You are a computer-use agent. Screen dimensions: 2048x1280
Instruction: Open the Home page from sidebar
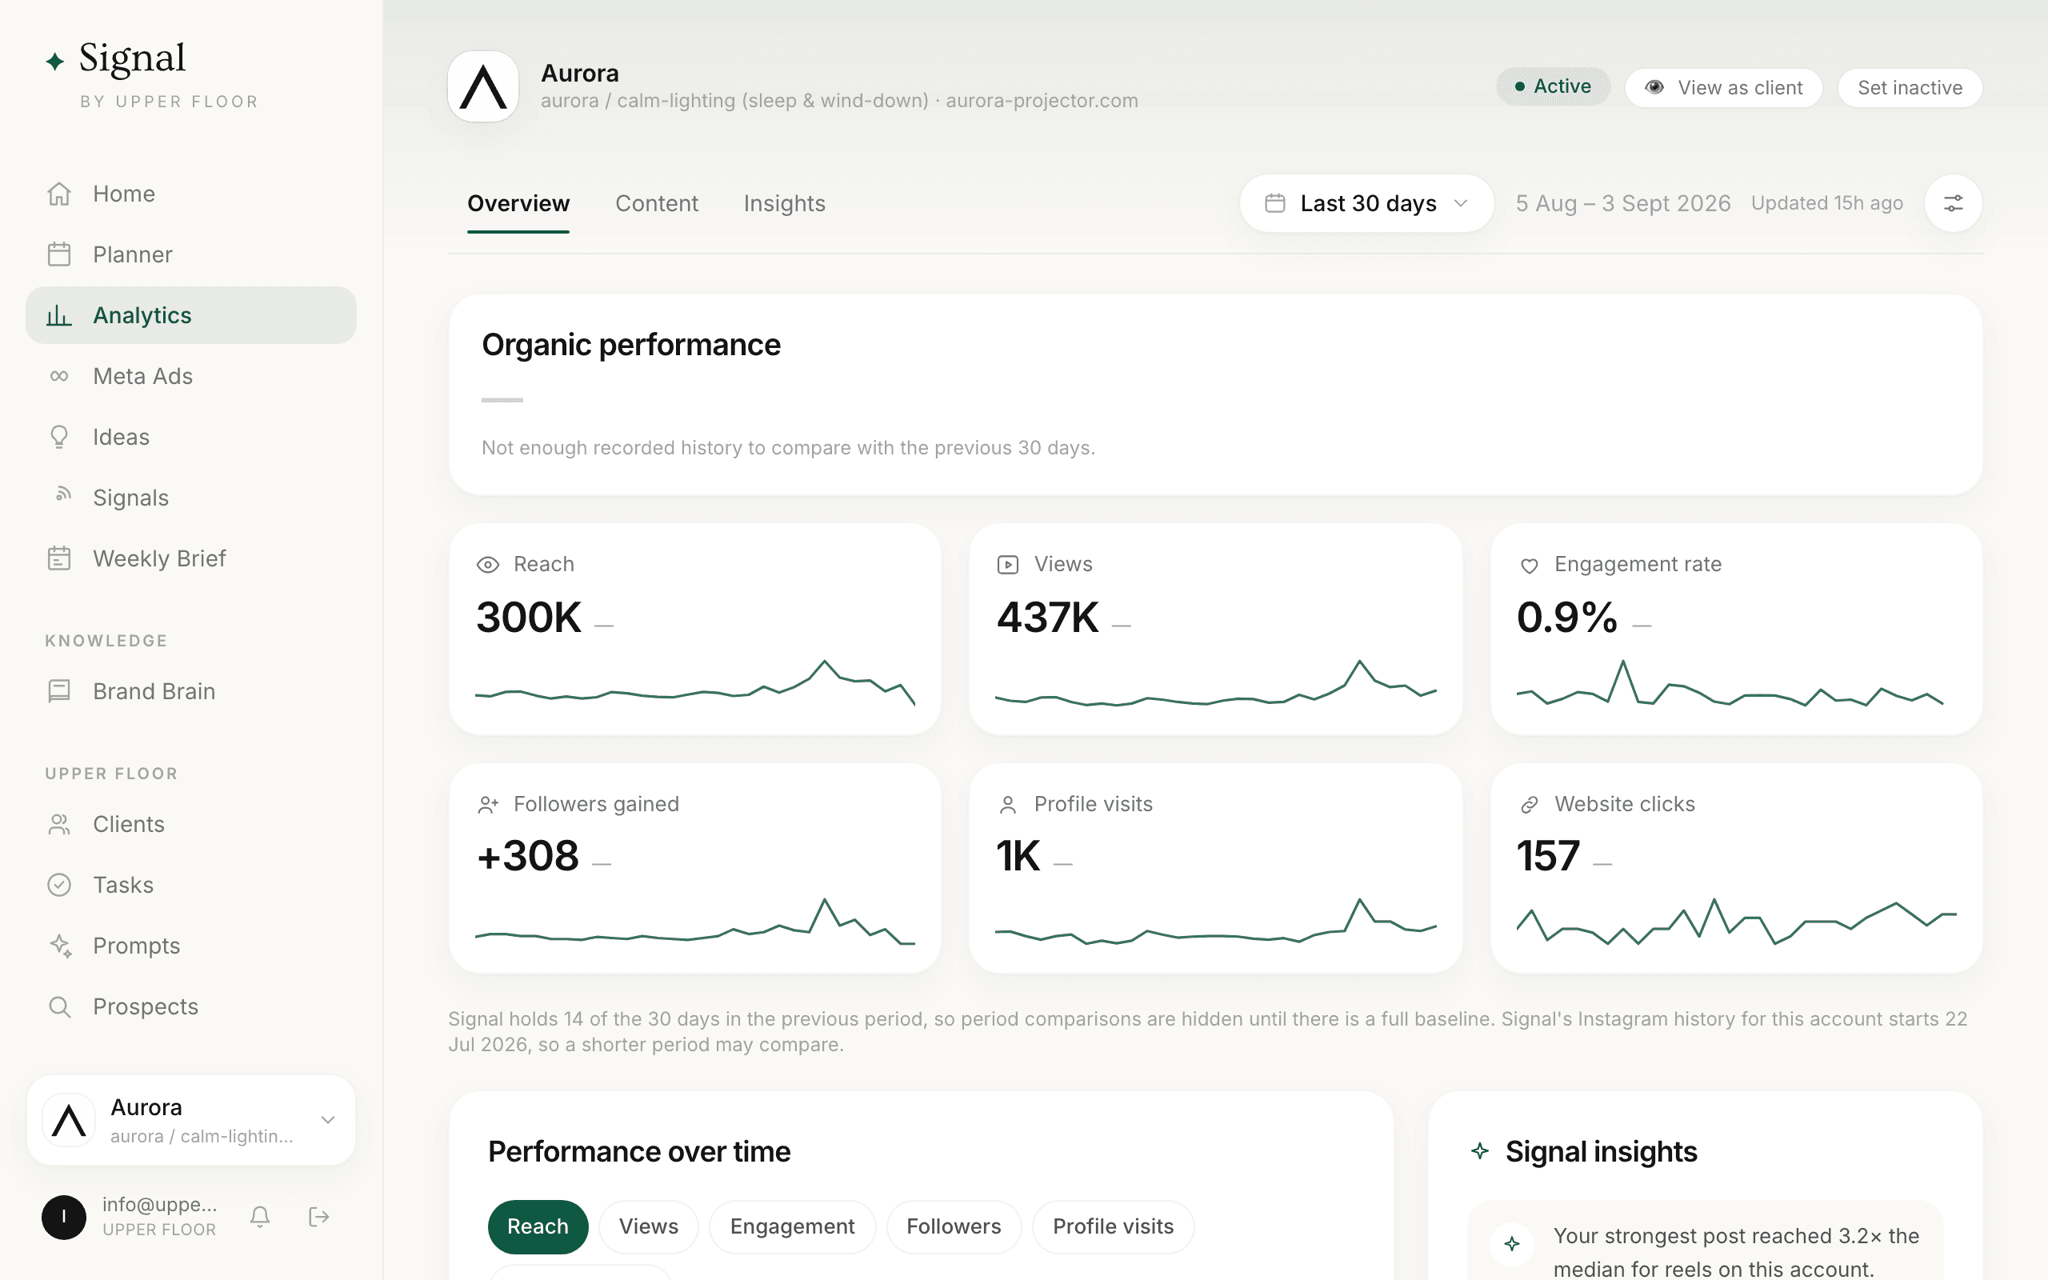[190, 194]
